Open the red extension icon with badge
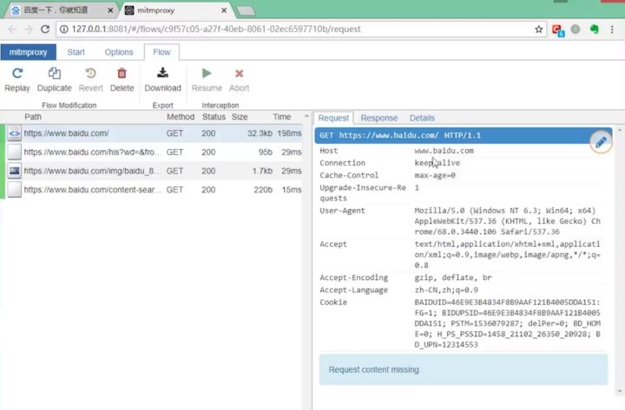 [x=557, y=29]
